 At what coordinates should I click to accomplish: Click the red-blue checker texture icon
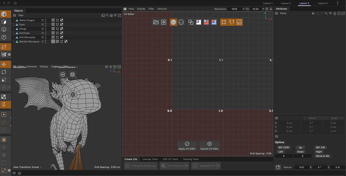206,22
